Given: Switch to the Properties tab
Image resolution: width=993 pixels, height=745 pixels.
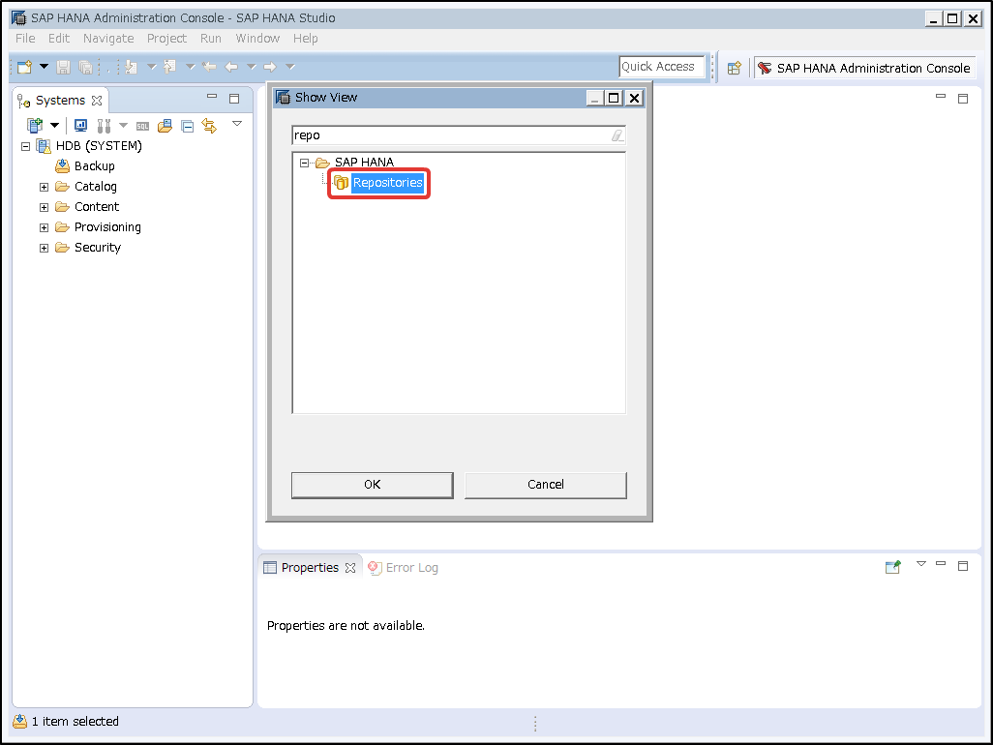Looking at the screenshot, I should tap(310, 568).
